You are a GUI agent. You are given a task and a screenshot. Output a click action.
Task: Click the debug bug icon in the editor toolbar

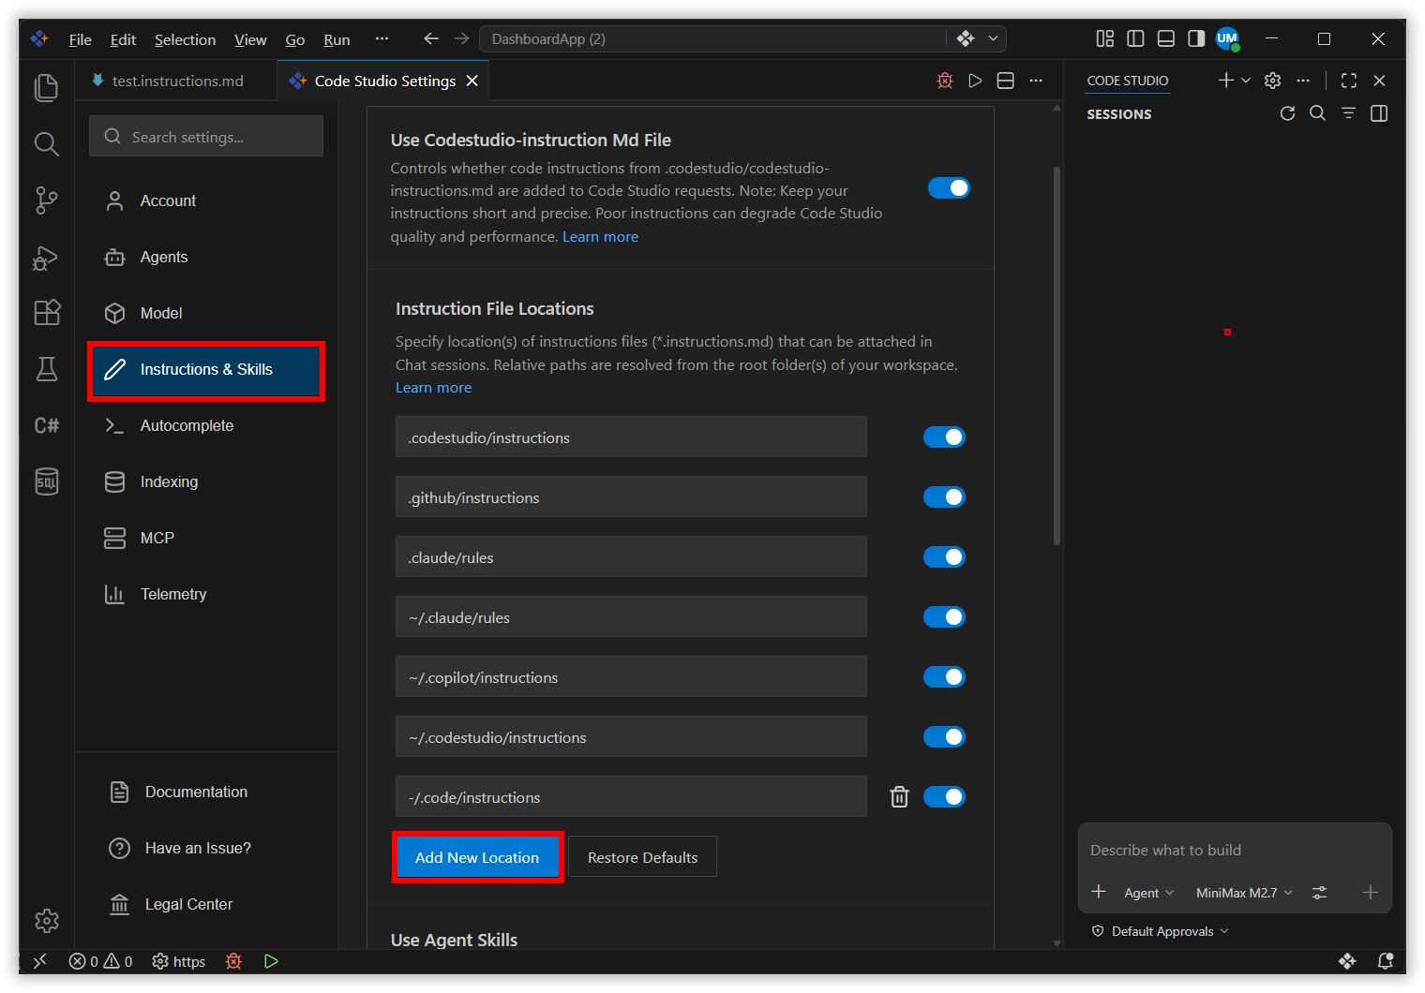coord(945,81)
